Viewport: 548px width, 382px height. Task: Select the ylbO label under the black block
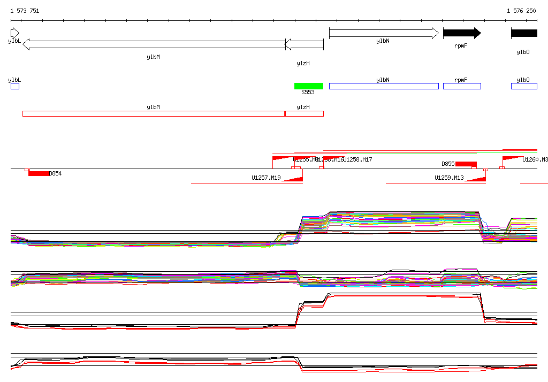523,52
